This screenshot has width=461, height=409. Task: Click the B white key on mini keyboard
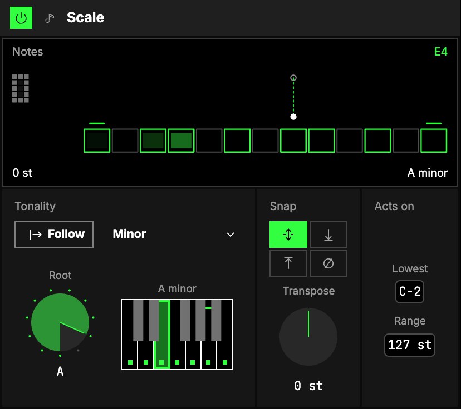point(224,356)
